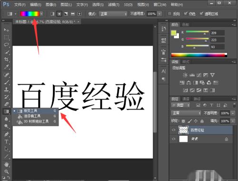Choose angle gradient style
The width and height of the screenshot is (238, 181).
(x=66, y=14)
